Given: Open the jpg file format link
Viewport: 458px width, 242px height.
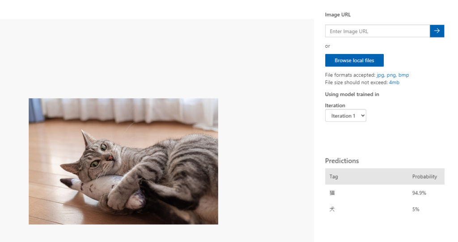Looking at the screenshot, I should tap(381, 75).
